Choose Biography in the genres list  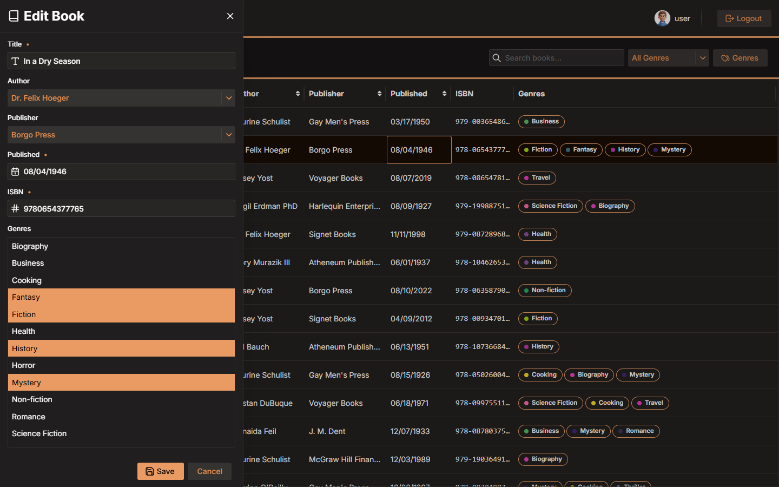tap(121, 246)
